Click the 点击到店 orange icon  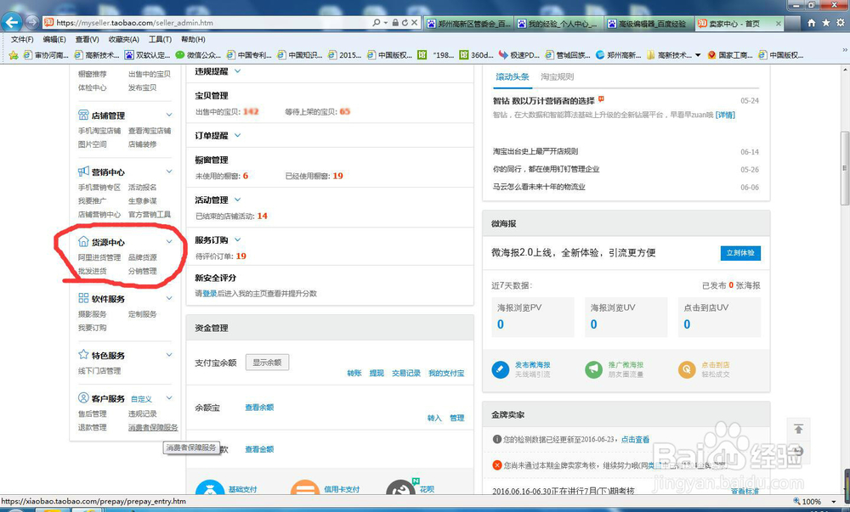click(x=687, y=369)
